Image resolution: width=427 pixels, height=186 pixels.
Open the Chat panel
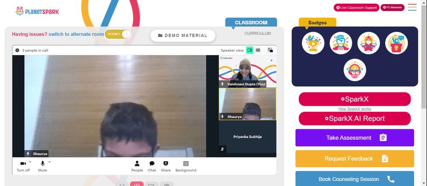pyautogui.click(x=152, y=166)
